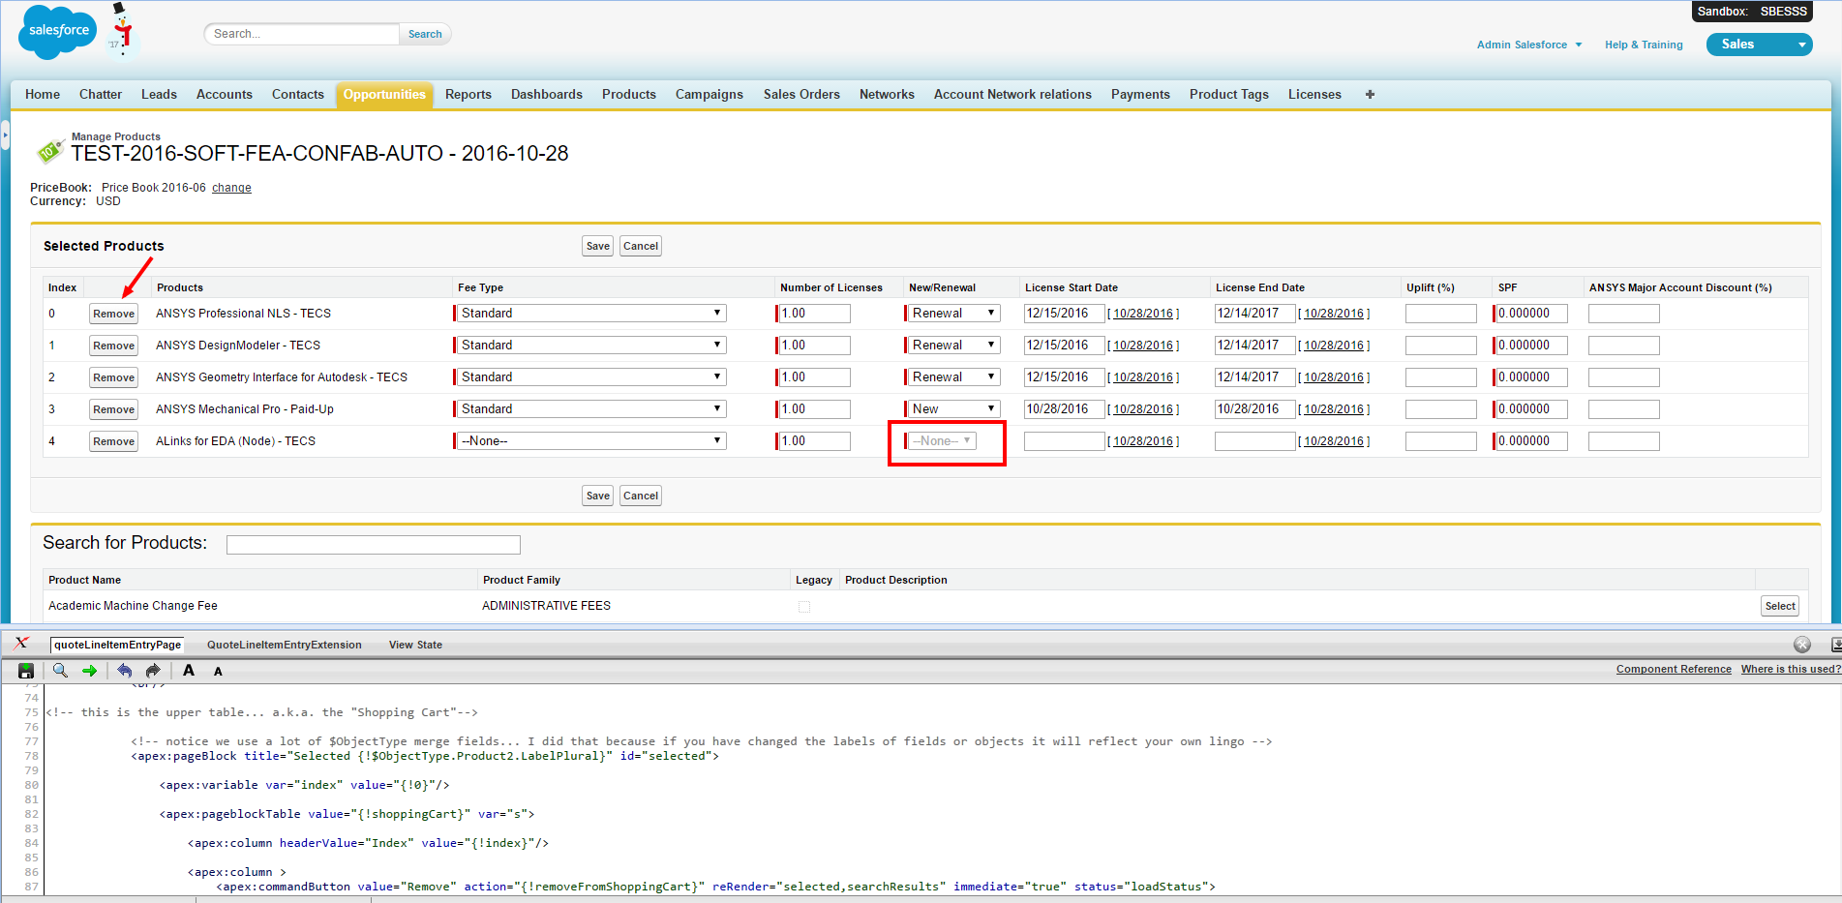Click the green Go to line arrow
The image size is (1842, 903).
pyautogui.click(x=90, y=671)
